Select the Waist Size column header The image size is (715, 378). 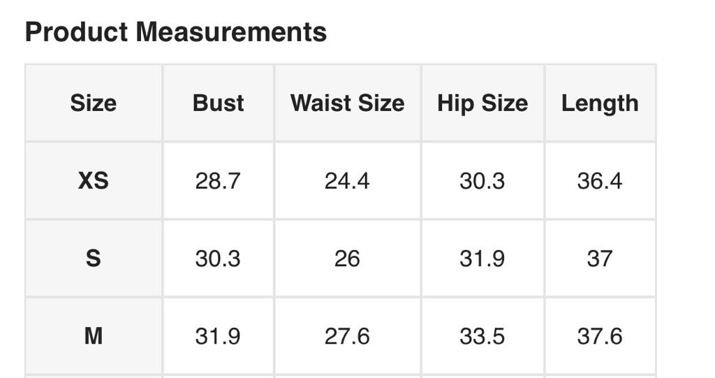coord(347,103)
